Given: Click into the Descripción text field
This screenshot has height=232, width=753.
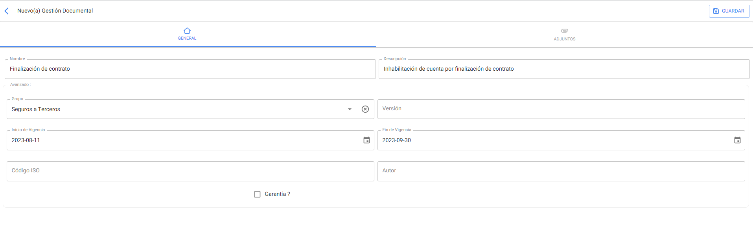Looking at the screenshot, I should tap(563, 69).
